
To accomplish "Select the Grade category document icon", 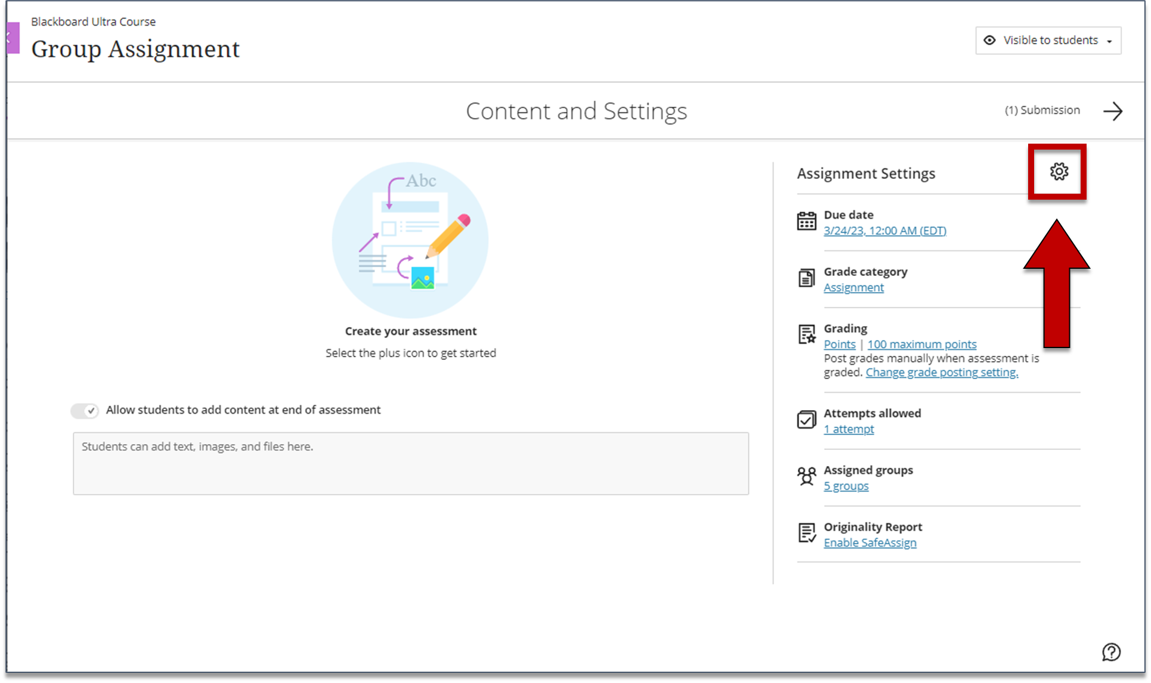I will tap(806, 278).
